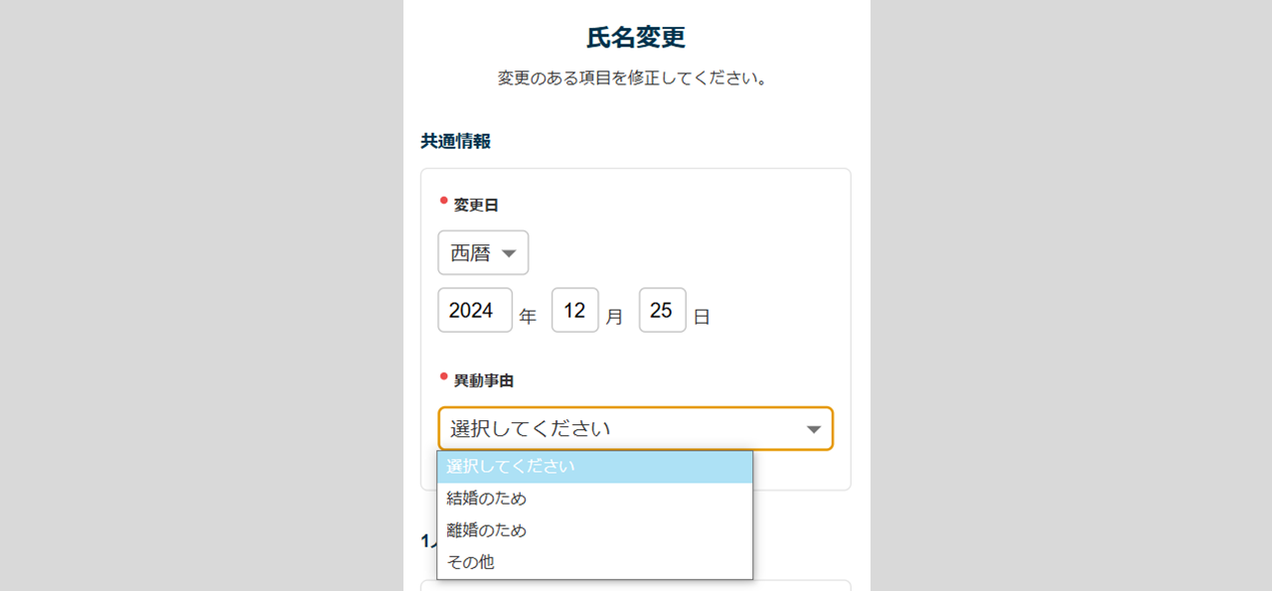Image resolution: width=1272 pixels, height=591 pixels.
Task: Focus the year field showing 2024
Action: pos(475,310)
